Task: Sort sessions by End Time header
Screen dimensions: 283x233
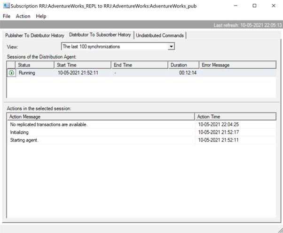Action: (x=140, y=65)
